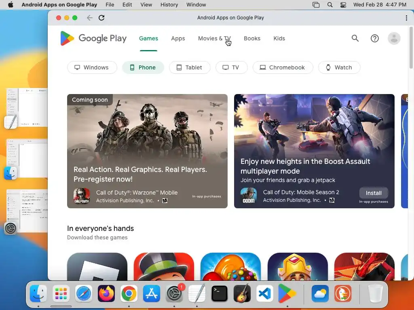Viewport: 414px width, 310px height.
Task: Open the Help Center question mark icon
Action: pos(375,38)
